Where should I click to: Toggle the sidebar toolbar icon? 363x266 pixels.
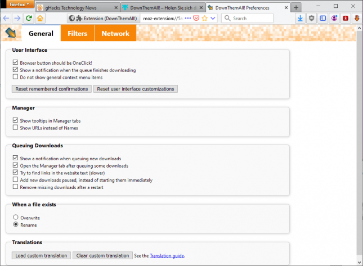[x=323, y=18]
